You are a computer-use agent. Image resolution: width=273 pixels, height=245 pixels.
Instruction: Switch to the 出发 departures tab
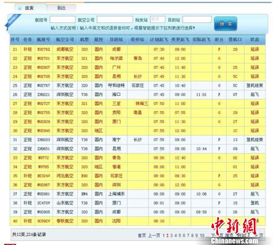click(x=31, y=8)
